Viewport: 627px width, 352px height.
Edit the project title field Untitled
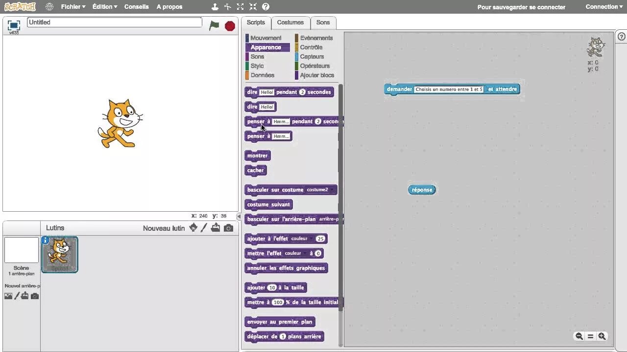coord(115,22)
